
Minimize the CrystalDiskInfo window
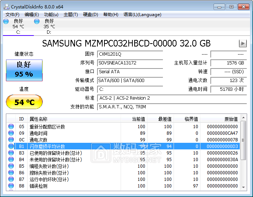[219, 7]
